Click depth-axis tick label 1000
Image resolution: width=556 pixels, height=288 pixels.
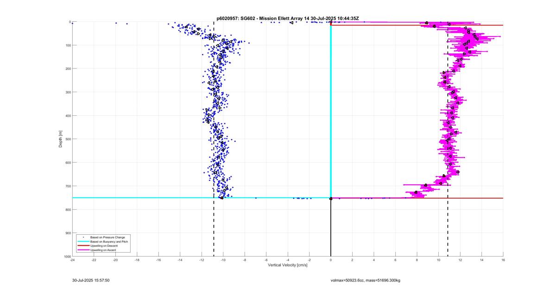coord(67,256)
